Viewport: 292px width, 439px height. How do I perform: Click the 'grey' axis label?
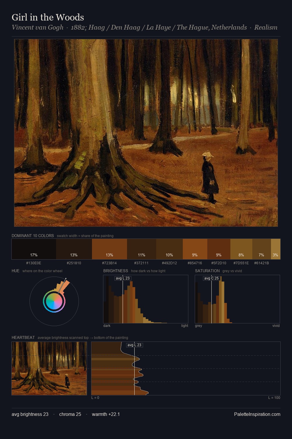(x=199, y=326)
